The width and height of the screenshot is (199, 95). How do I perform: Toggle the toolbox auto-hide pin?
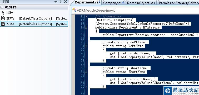pyautogui.click(x=61, y=2)
